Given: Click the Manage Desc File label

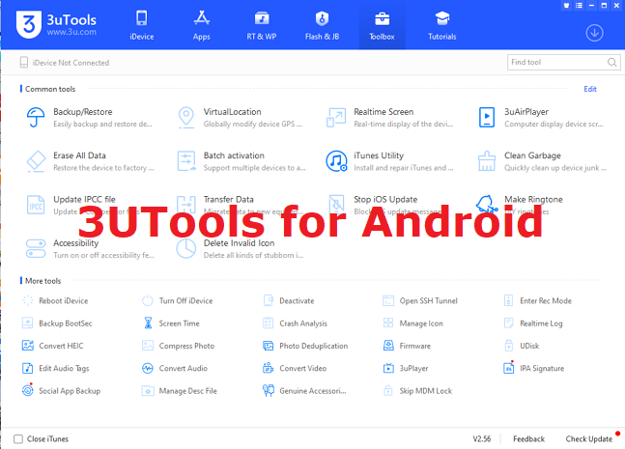Looking at the screenshot, I should 188,391.
